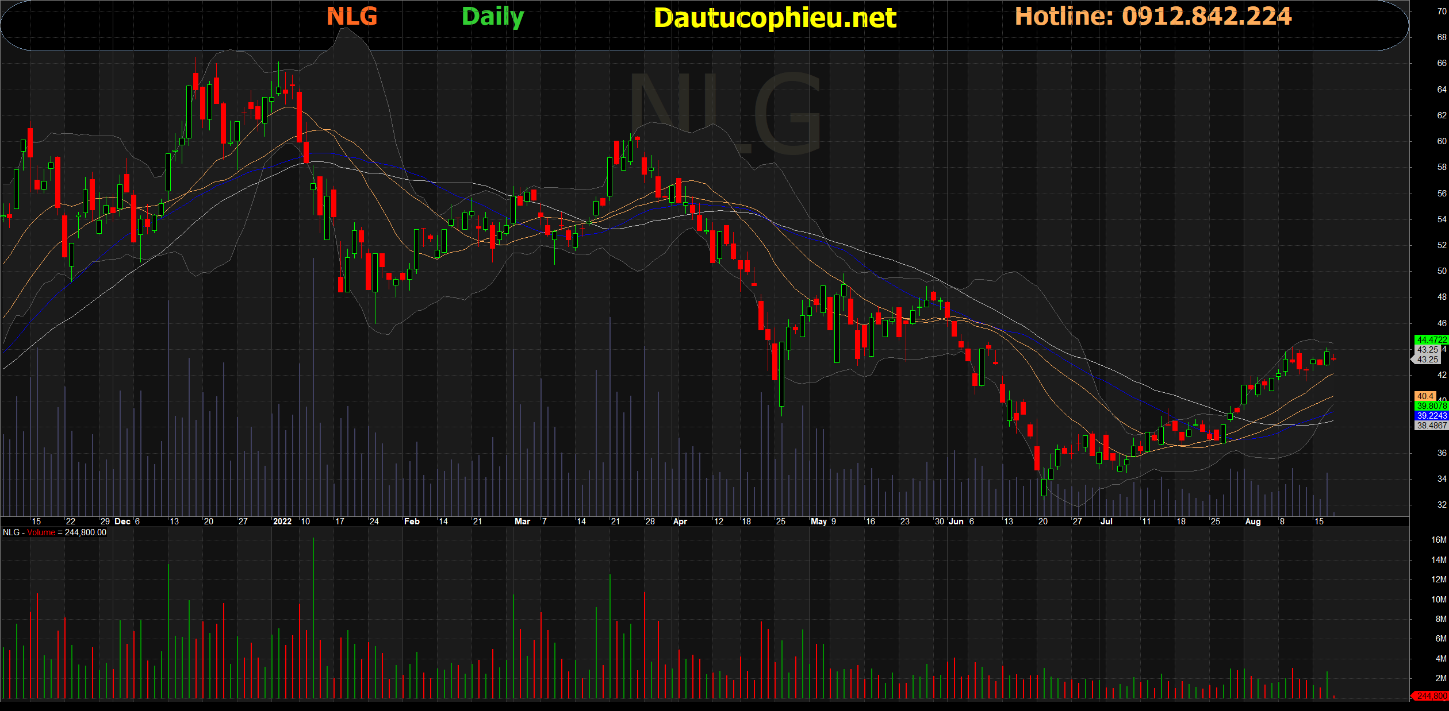Select the 2022 year marker on date axis

[x=282, y=521]
